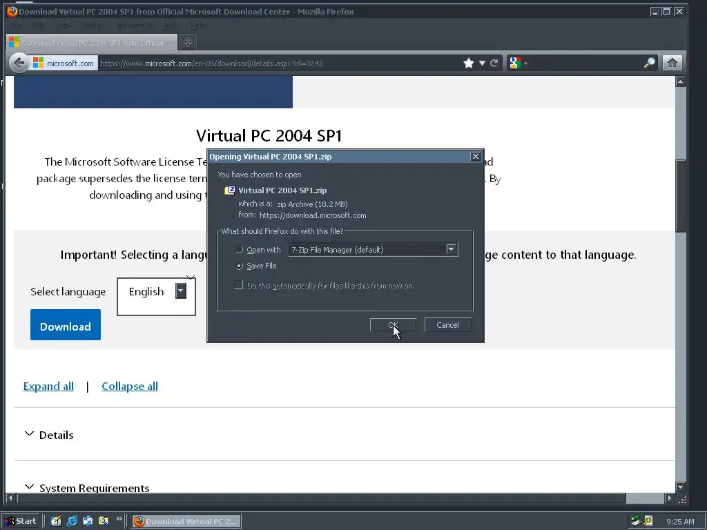
Task: Confirm the download with OK
Action: pyautogui.click(x=393, y=325)
